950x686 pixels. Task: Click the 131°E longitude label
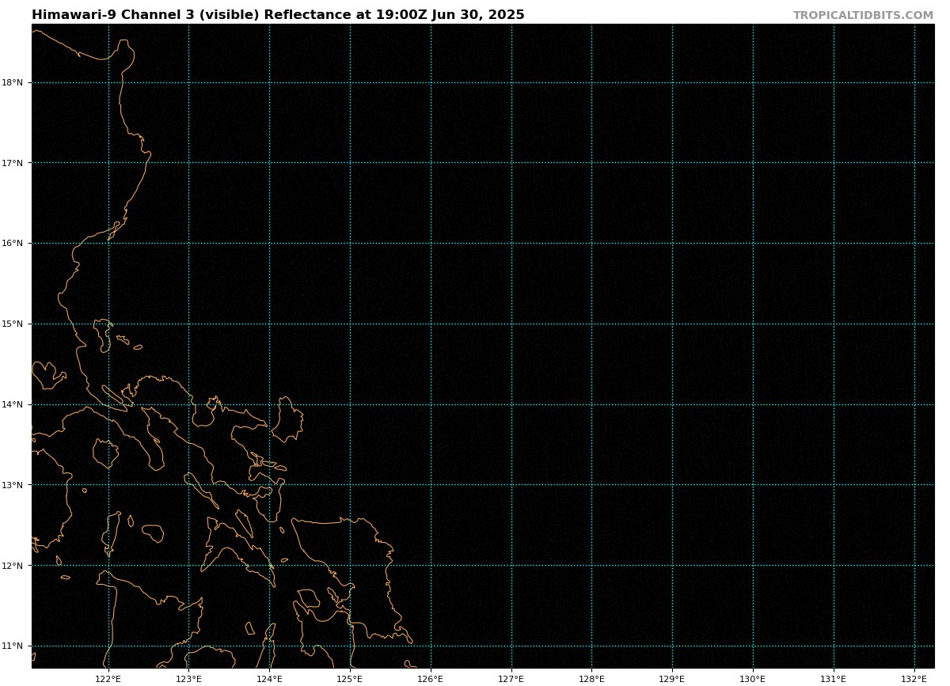[x=834, y=679]
